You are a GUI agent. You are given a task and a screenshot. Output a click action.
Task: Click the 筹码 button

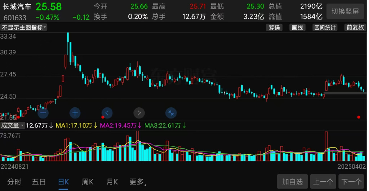274,27
